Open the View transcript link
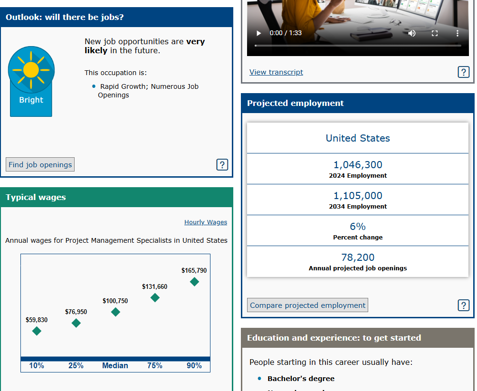The image size is (477, 391). (x=276, y=72)
